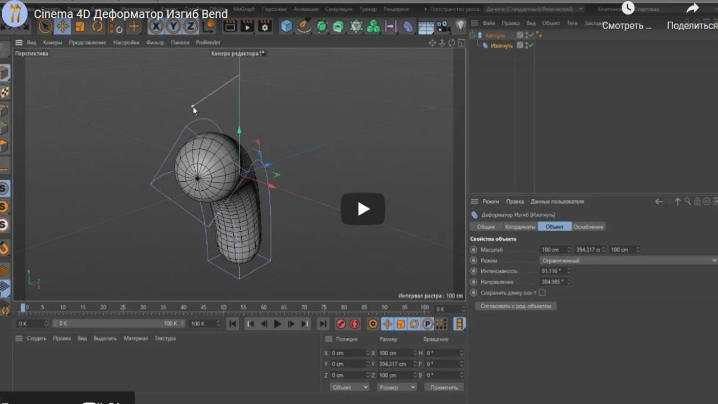Go to end of animation
The width and height of the screenshot is (718, 404).
pos(323,324)
